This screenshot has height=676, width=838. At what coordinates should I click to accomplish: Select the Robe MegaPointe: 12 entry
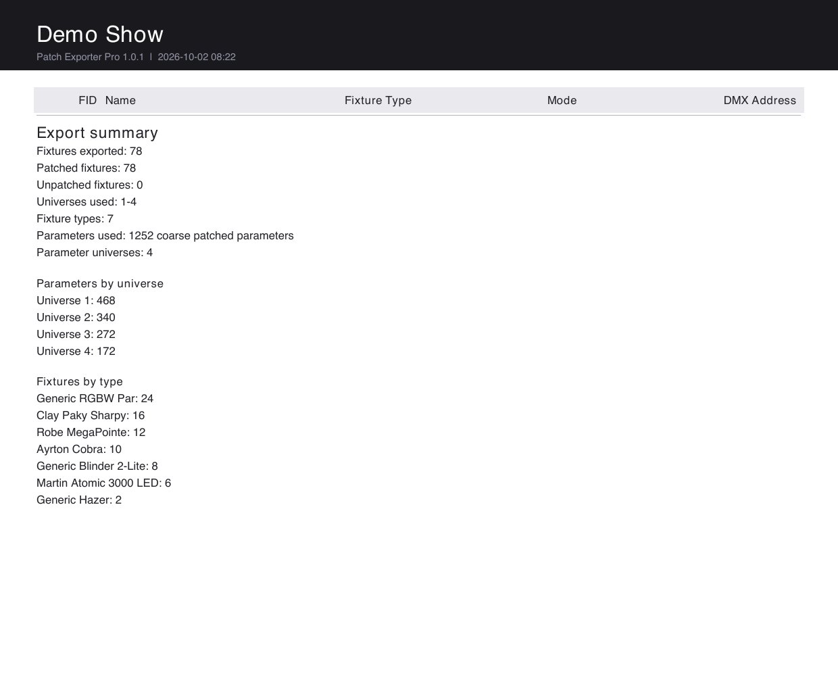point(91,433)
